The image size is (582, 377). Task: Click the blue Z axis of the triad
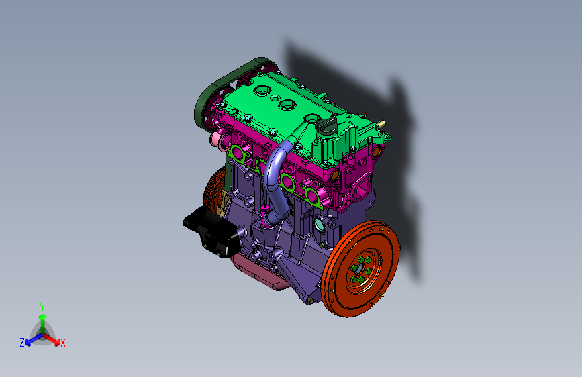pyautogui.click(x=34, y=339)
